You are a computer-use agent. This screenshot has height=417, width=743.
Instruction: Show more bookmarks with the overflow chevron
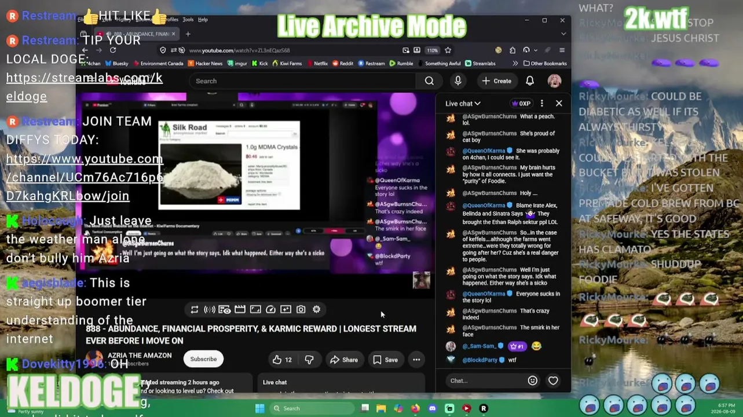point(515,64)
